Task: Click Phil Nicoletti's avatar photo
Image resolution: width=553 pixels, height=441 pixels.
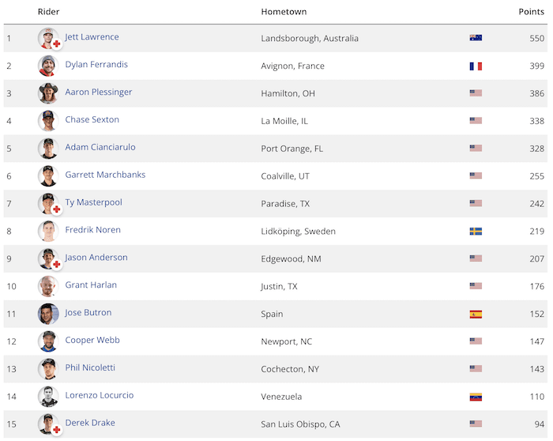Action: [x=48, y=368]
